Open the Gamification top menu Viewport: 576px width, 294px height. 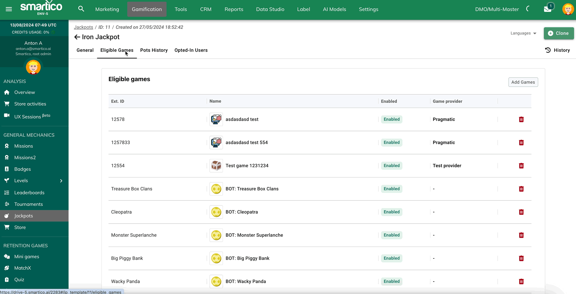(147, 9)
